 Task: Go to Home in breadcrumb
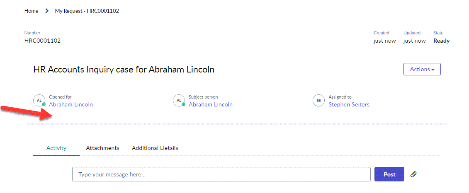click(x=32, y=11)
